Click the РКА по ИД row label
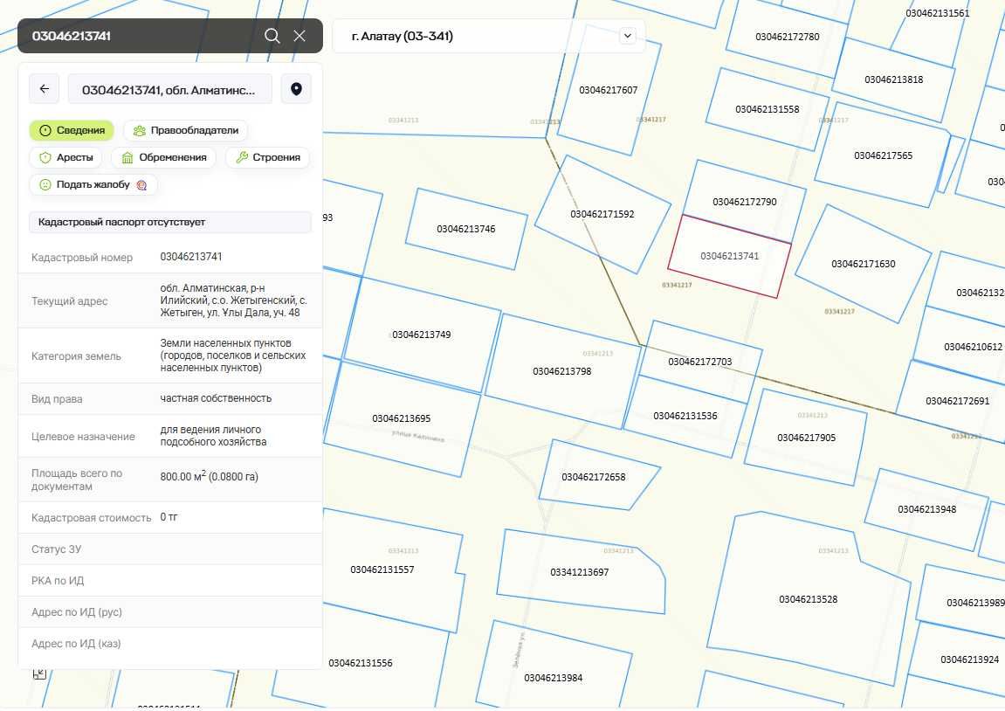Viewport: 1005px width, 711px height. [58, 580]
